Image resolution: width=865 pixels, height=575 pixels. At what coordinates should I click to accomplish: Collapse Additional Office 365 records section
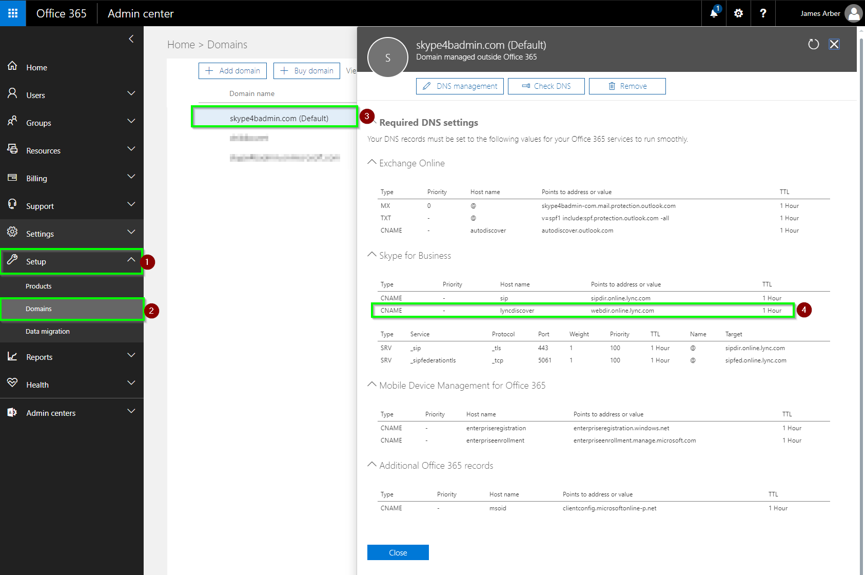pyautogui.click(x=372, y=465)
